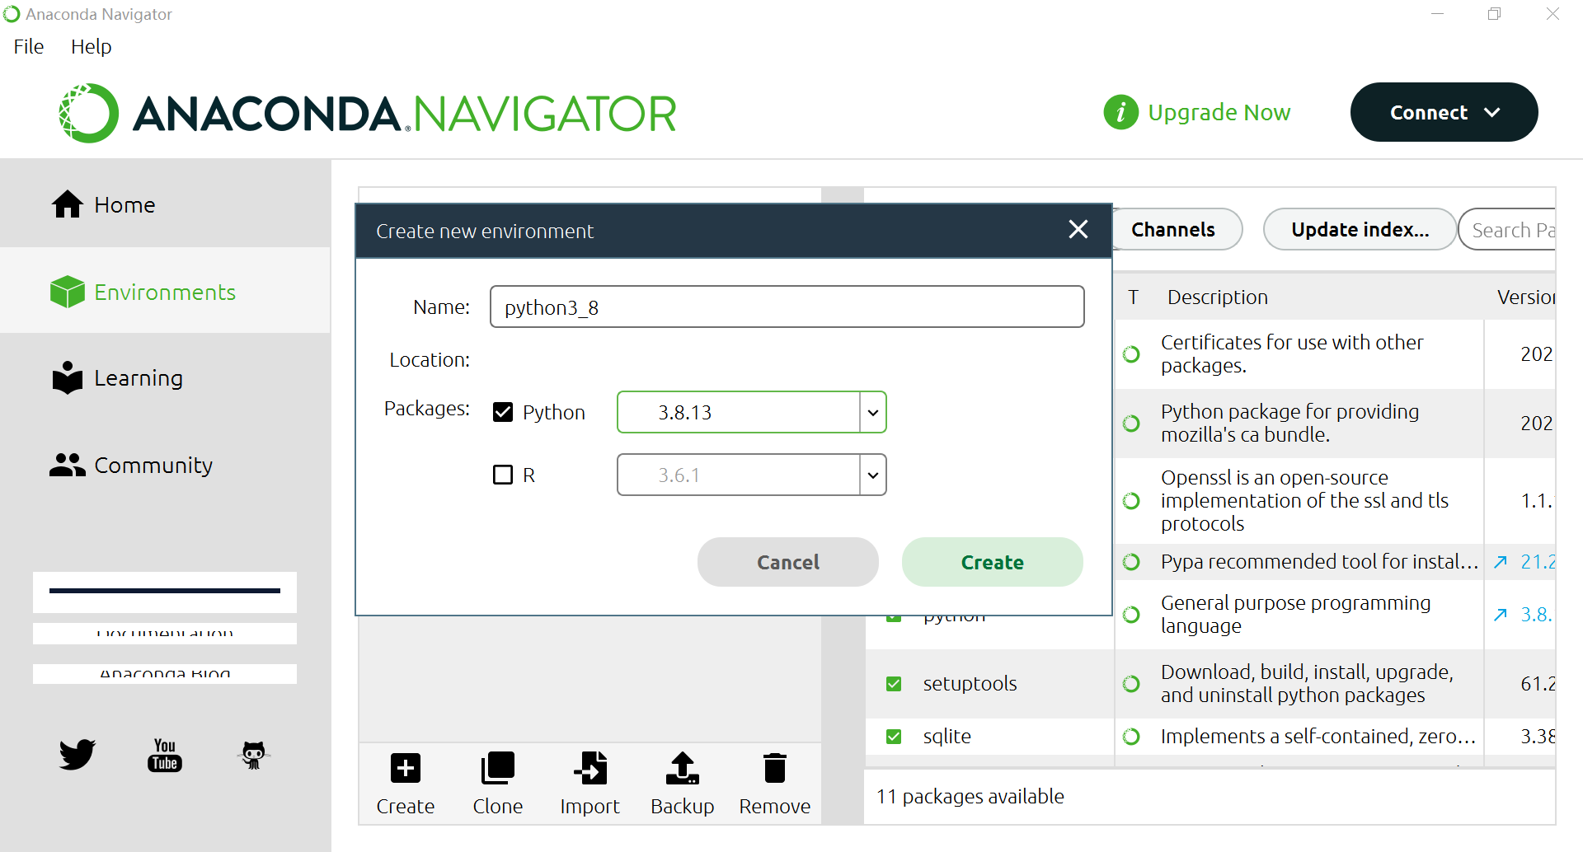
Task: Click the Create environment plus icon
Action: pos(405,768)
